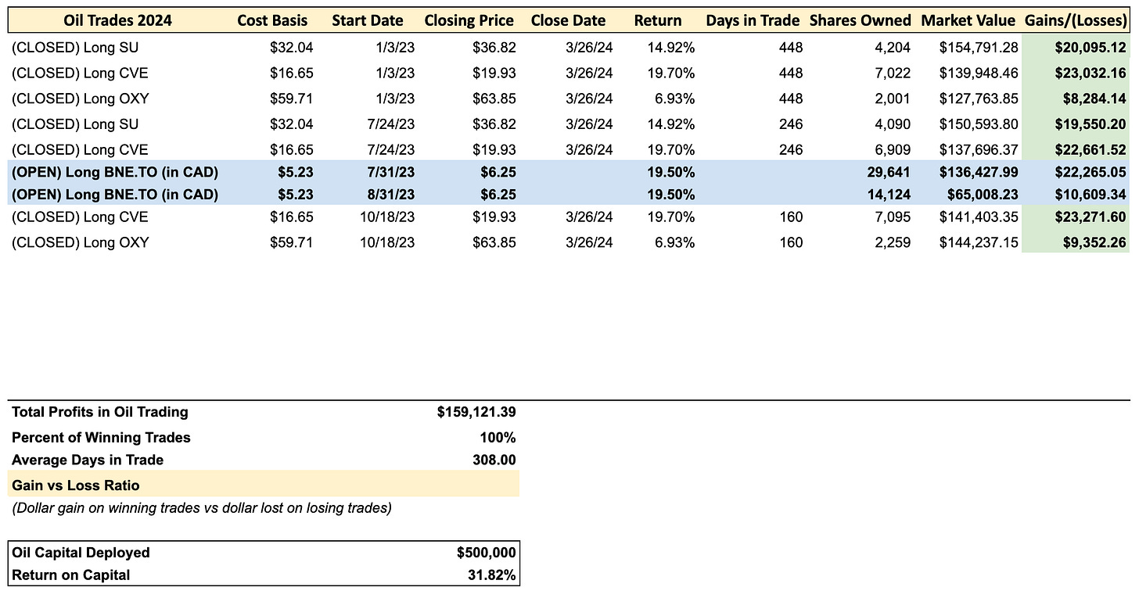Click the shares owned cell 6,909
Viewport: 1139px width, 598px height.
point(893,149)
